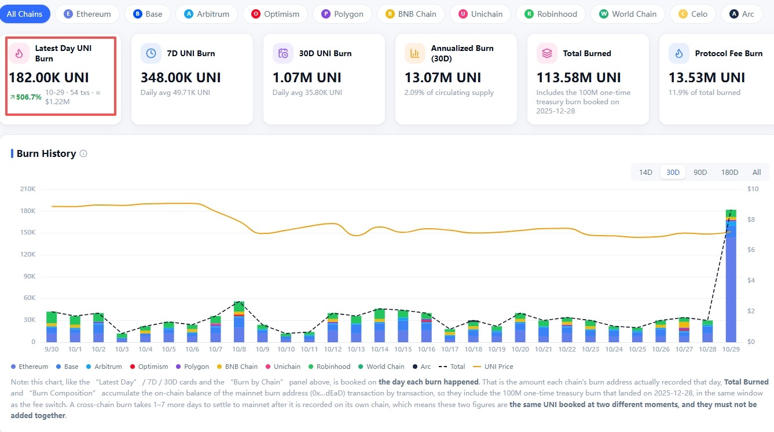
Task: Click the Unichain badge icon
Action: (x=463, y=14)
